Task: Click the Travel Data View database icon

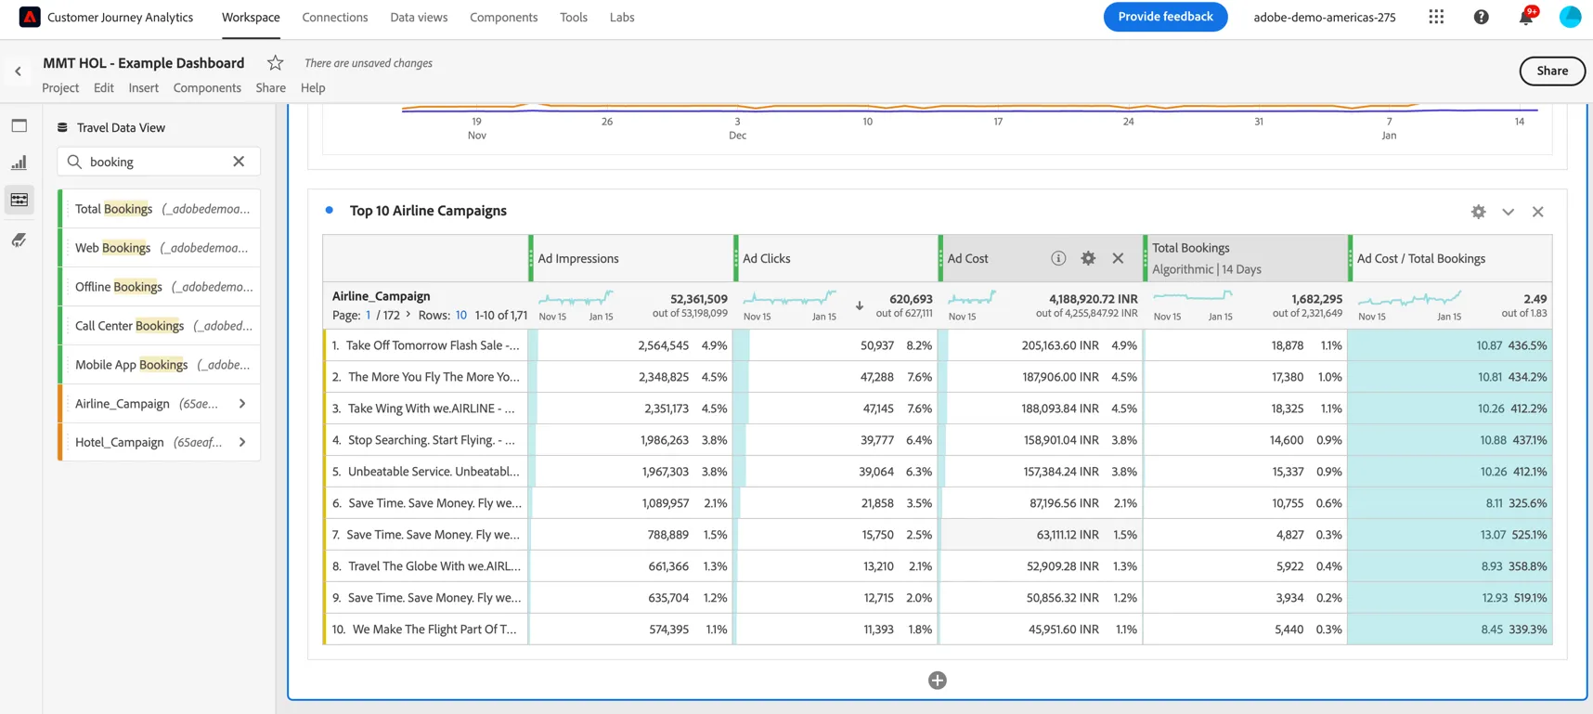Action: tap(62, 127)
